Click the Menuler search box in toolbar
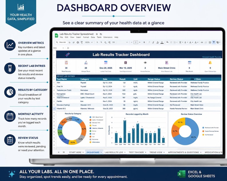227x181 pixels. [61, 42]
